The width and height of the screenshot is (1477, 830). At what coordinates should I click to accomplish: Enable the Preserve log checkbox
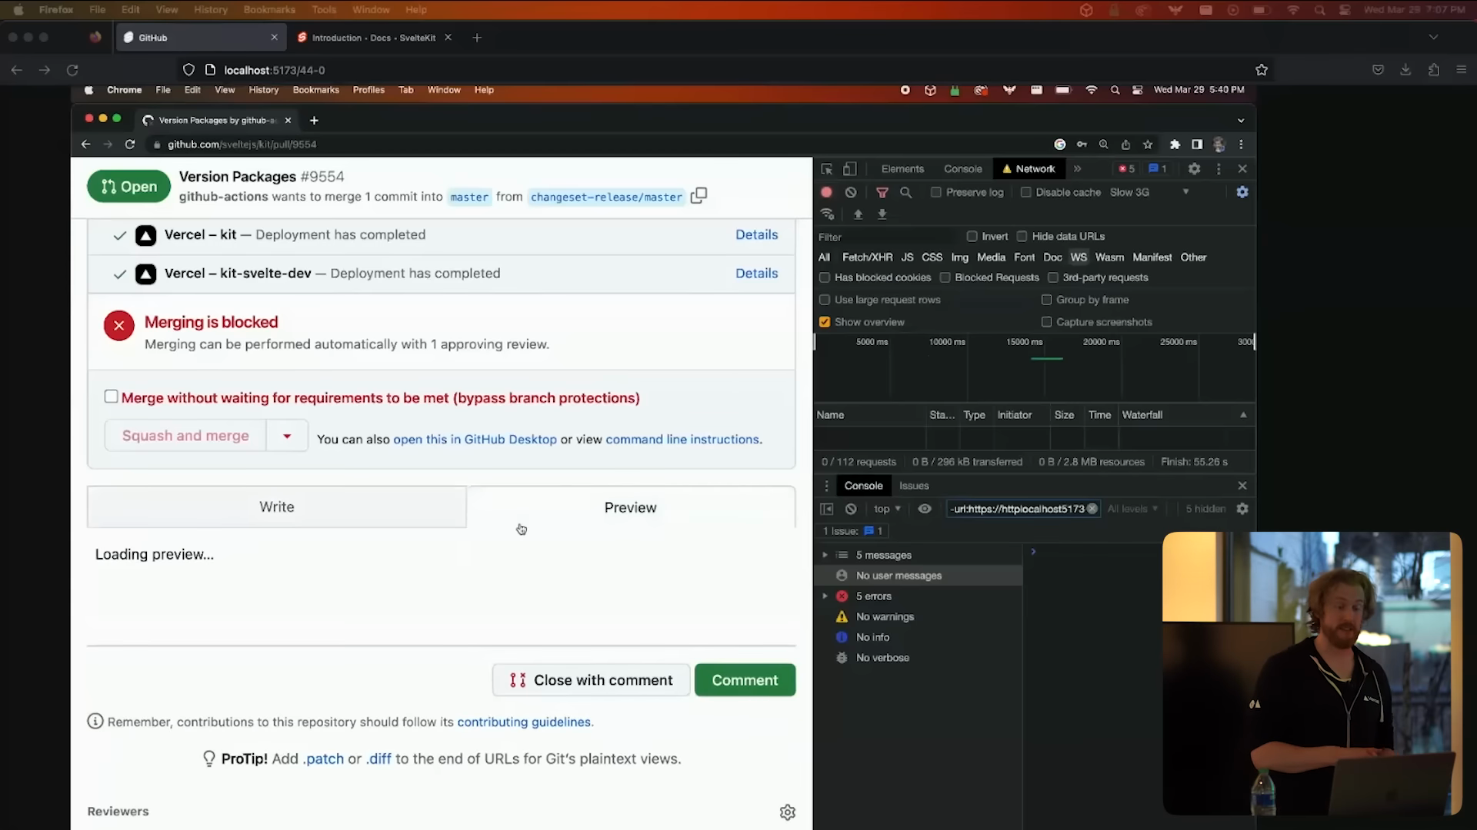tap(936, 192)
